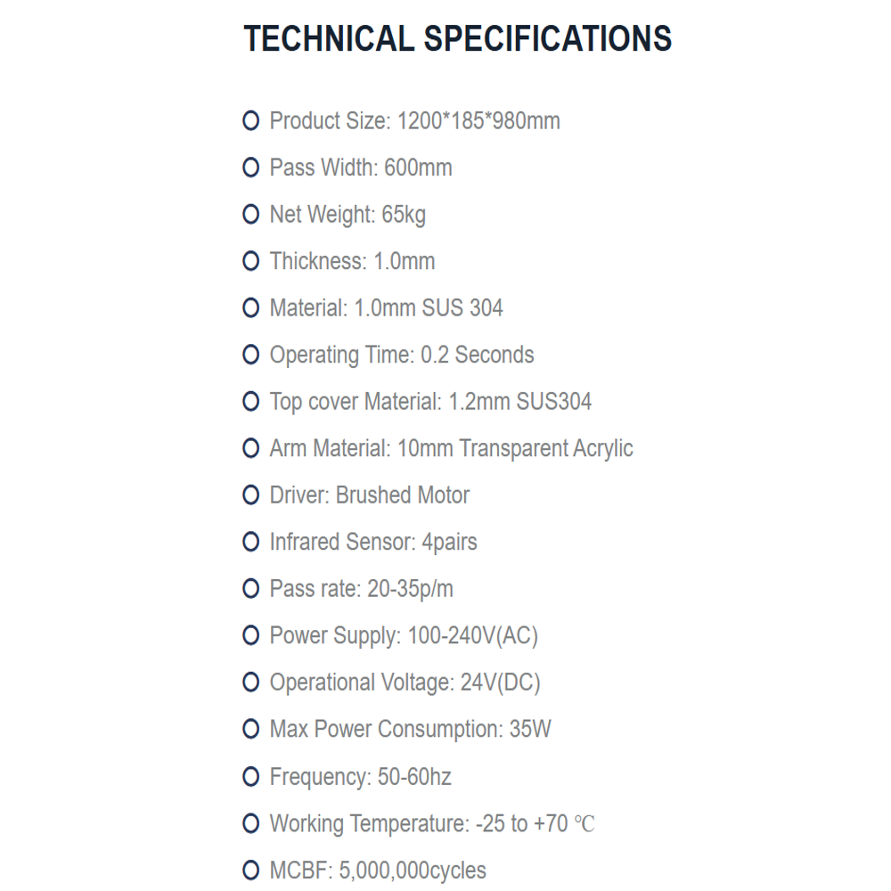Select the Material: 1.0mm SUS 304 text
The height and width of the screenshot is (891, 891).
(386, 308)
